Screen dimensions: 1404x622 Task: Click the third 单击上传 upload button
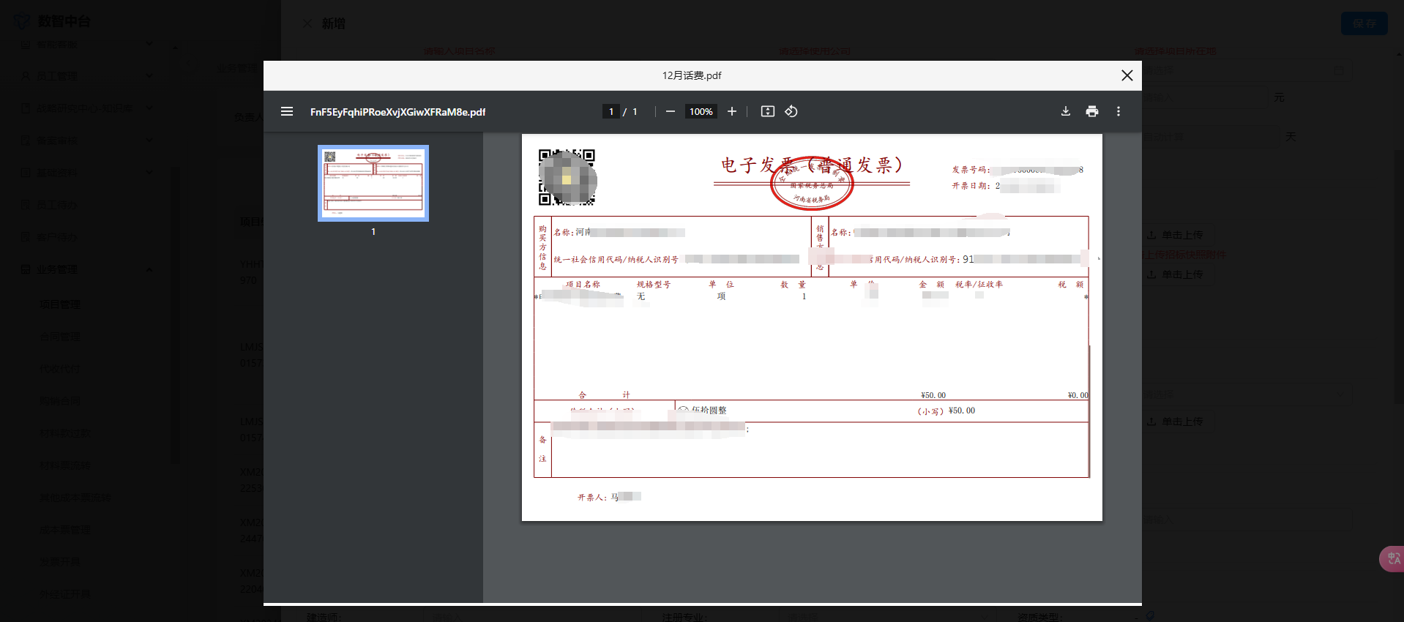point(1175,421)
